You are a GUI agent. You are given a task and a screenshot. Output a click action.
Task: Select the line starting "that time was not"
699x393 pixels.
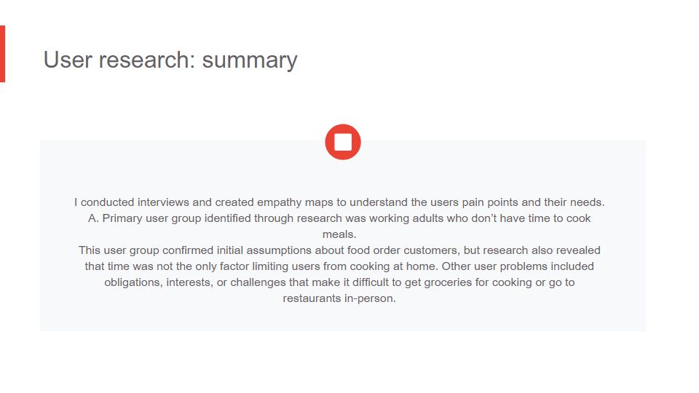tap(339, 266)
